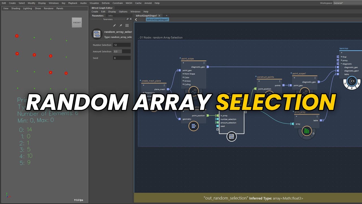This screenshot has width=362, height=204.
Task: Add a new graph tab with plus
Action: [167, 16]
